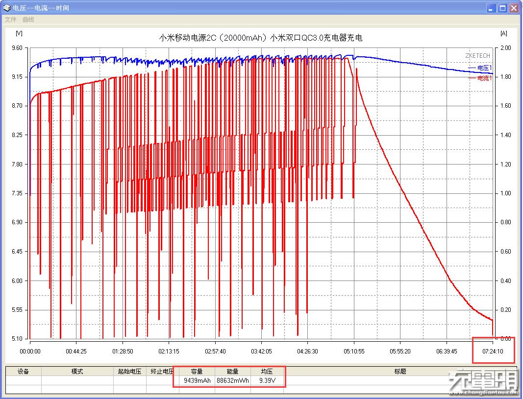Select the 能量 column header
The width and height of the screenshot is (523, 399).
point(232,372)
